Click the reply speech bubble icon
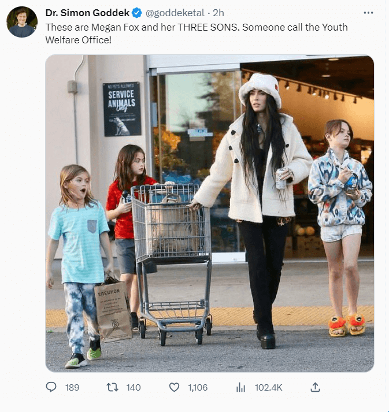Viewport: 389px width, 412px height. coord(51,387)
